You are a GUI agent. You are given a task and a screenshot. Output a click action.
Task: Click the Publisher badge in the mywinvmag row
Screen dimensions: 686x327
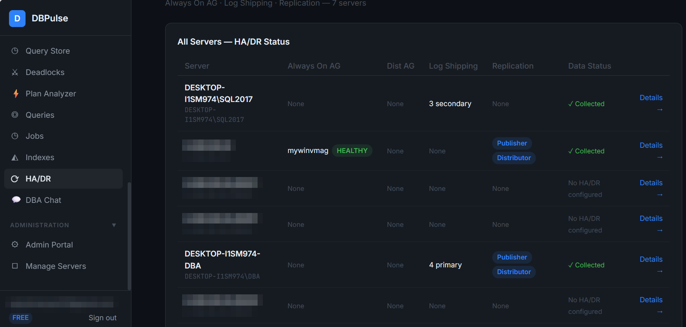coord(512,143)
